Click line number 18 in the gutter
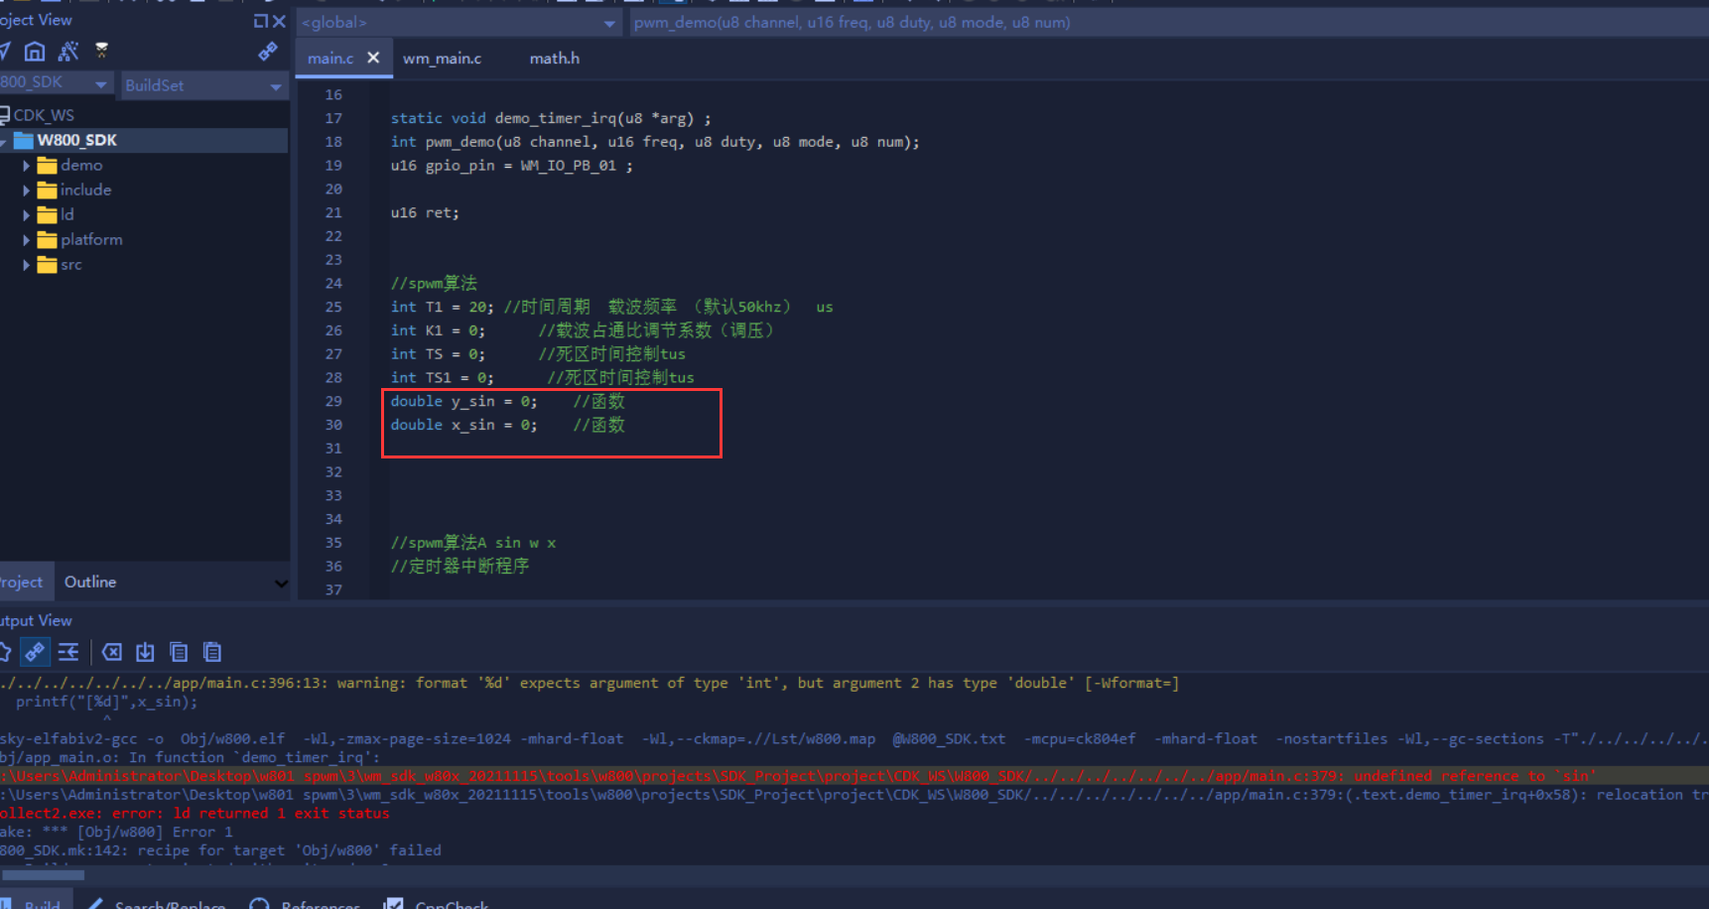Viewport: 1709px width, 909px height. pos(333,143)
